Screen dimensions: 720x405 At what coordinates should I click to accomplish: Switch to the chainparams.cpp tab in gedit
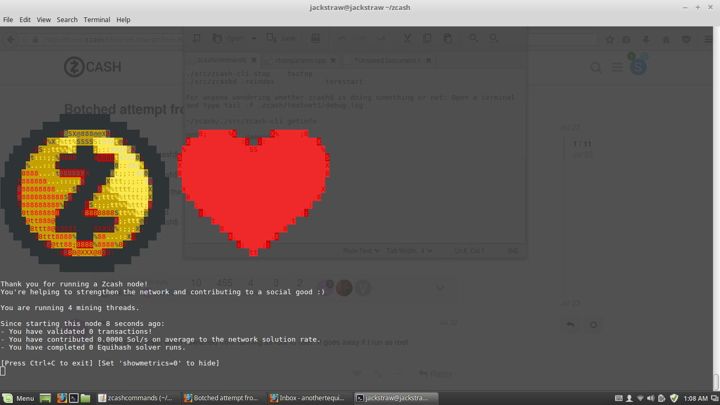[x=300, y=61]
